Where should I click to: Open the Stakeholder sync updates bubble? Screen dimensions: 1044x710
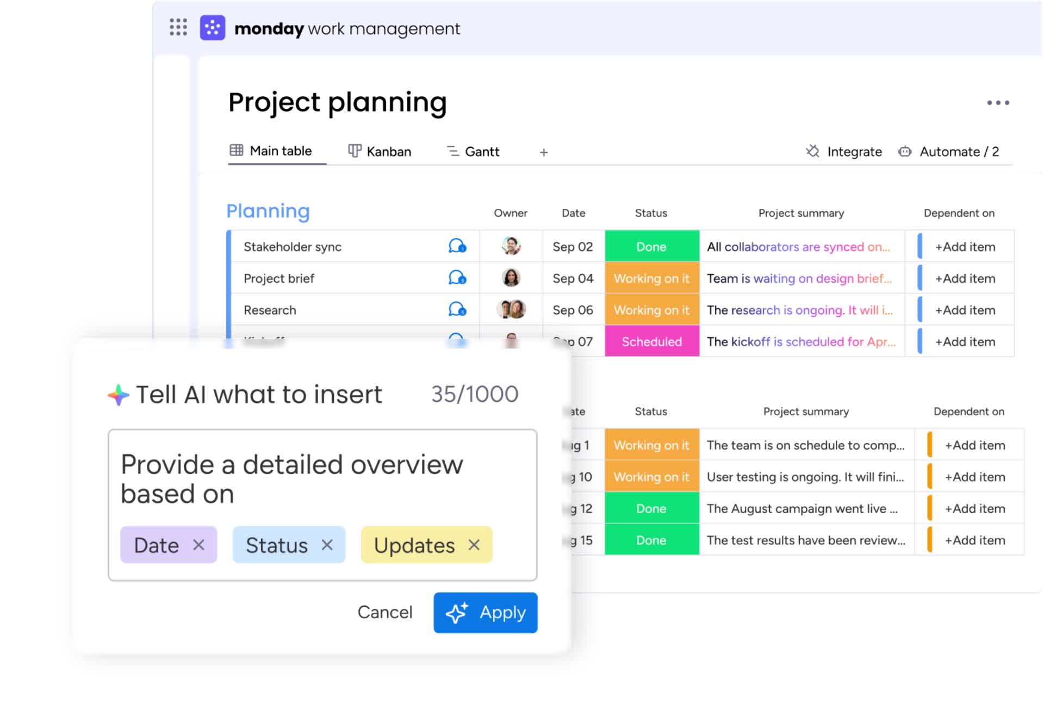(x=457, y=246)
